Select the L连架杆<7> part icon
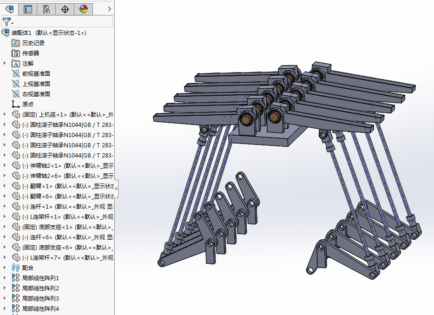Image resolution: width=434 pixels, height=315 pixels. pyautogui.click(x=16, y=258)
